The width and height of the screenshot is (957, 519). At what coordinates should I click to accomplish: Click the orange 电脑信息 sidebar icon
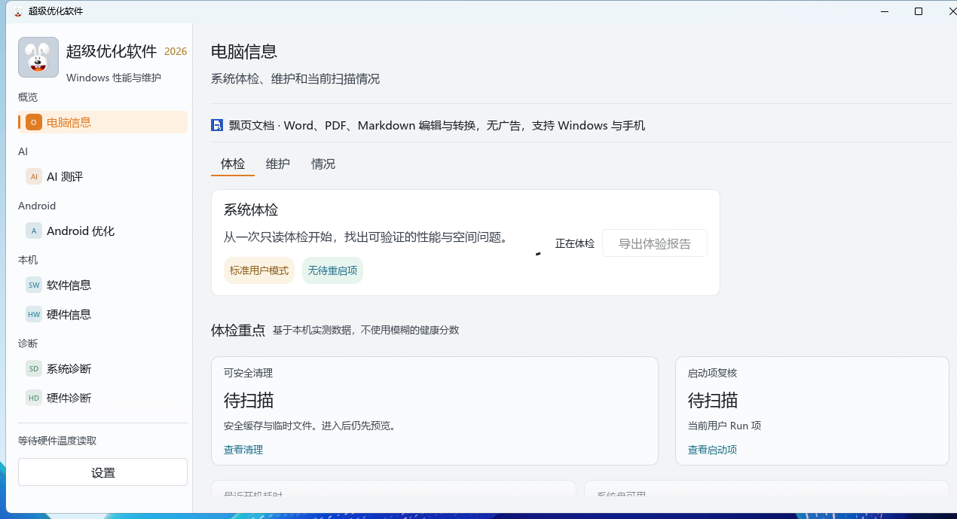click(34, 122)
